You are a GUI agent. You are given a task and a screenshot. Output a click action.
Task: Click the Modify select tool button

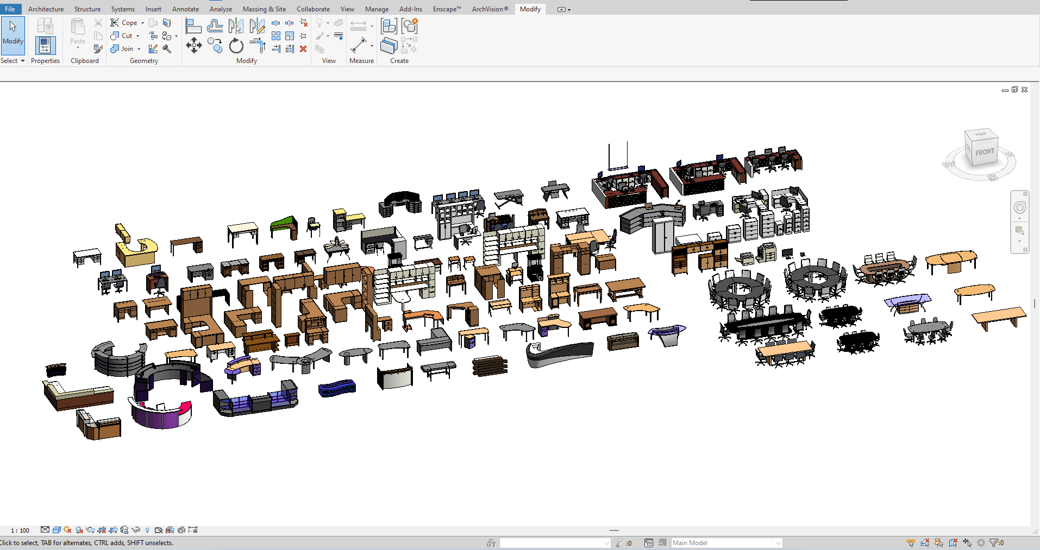click(x=13, y=36)
